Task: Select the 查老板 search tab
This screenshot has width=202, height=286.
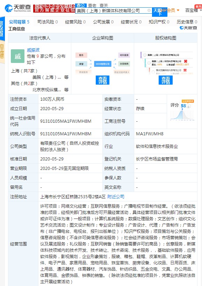Action: pos(92,6)
